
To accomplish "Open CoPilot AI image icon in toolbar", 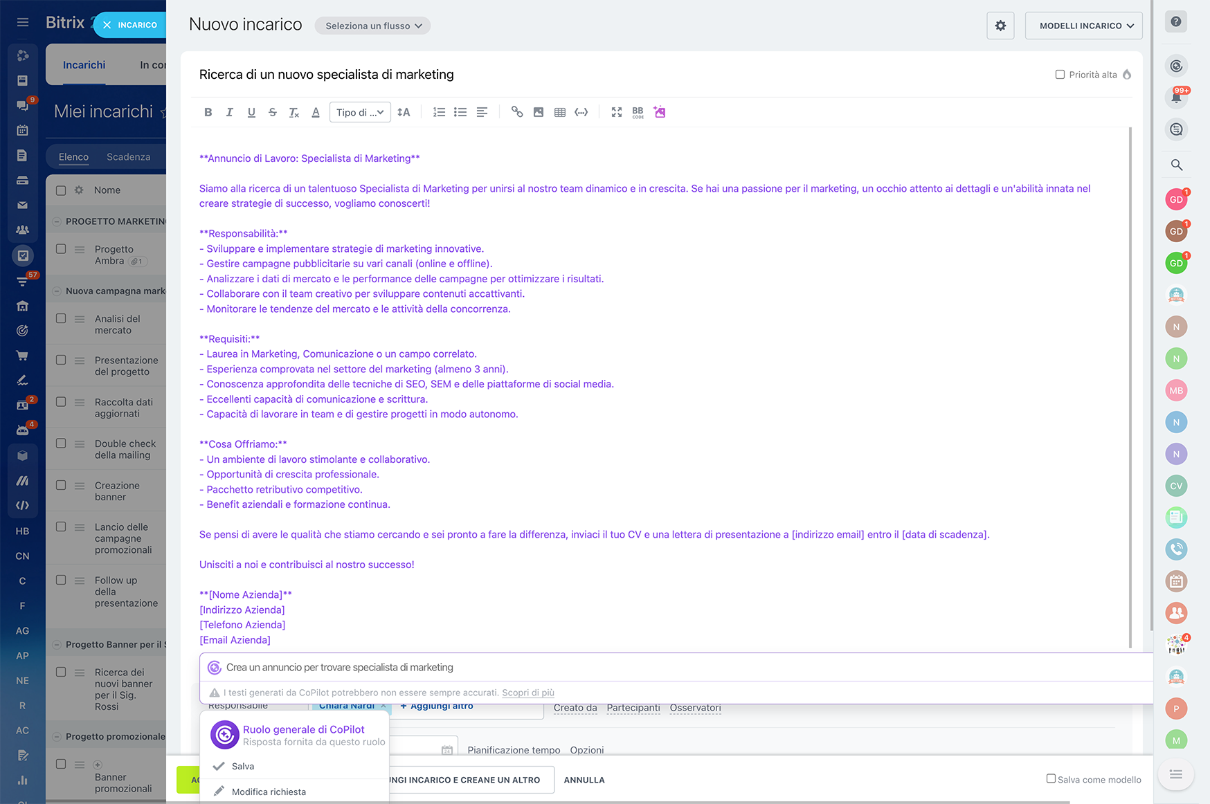I will click(660, 112).
